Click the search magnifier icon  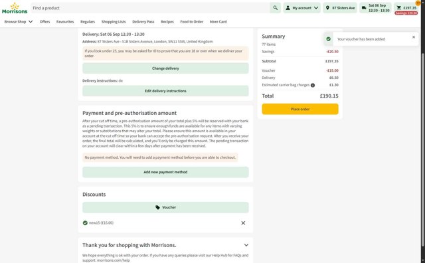click(275, 8)
